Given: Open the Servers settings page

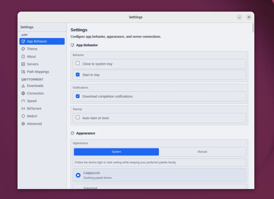Looking at the screenshot, I should pyautogui.click(x=42, y=64).
